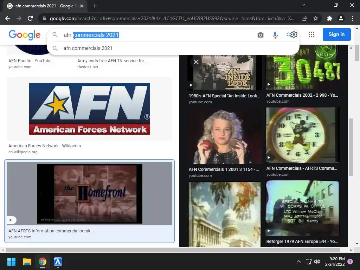Open 'AFN Commercials 2002 - 2 998' caption
Screen dimensions: 360x270
point(302,95)
